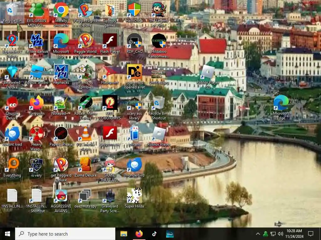The width and height of the screenshot is (321, 240).
Task: Click the green user tray icon
Action: [x=266, y=234]
